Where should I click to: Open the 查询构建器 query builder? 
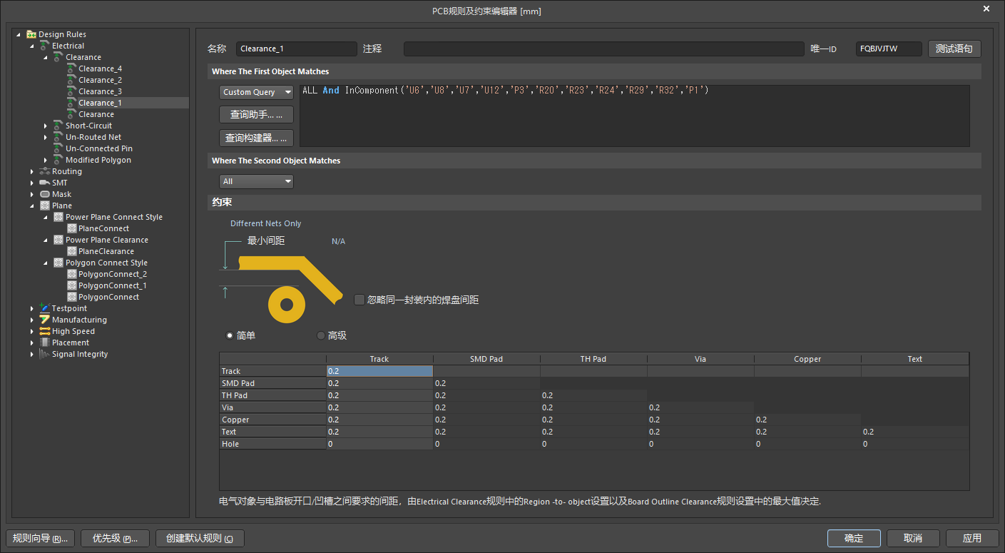click(256, 138)
